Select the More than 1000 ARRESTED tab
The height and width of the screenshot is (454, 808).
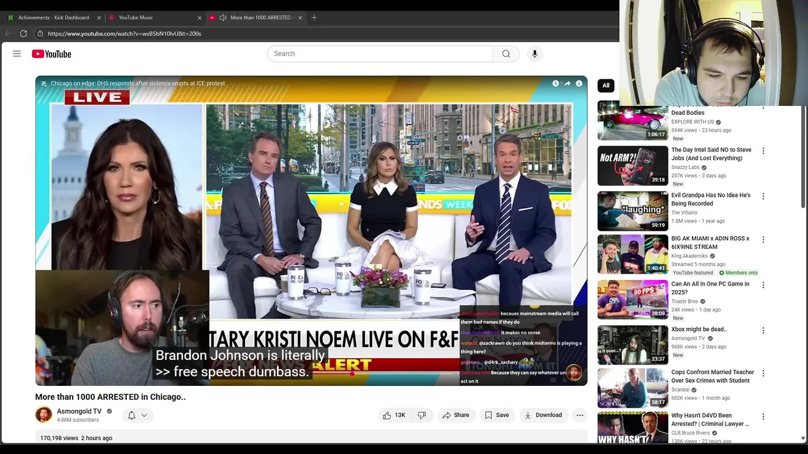pyautogui.click(x=260, y=18)
